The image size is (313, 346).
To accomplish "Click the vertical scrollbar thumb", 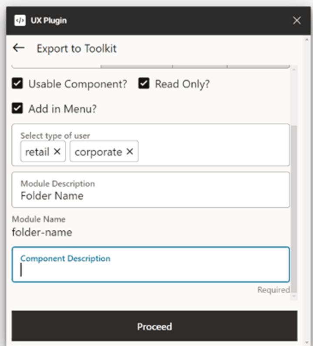I will pyautogui.click(x=294, y=209).
